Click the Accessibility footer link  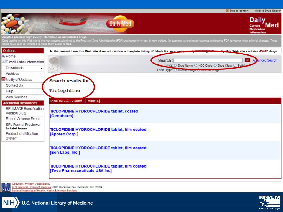43,184
